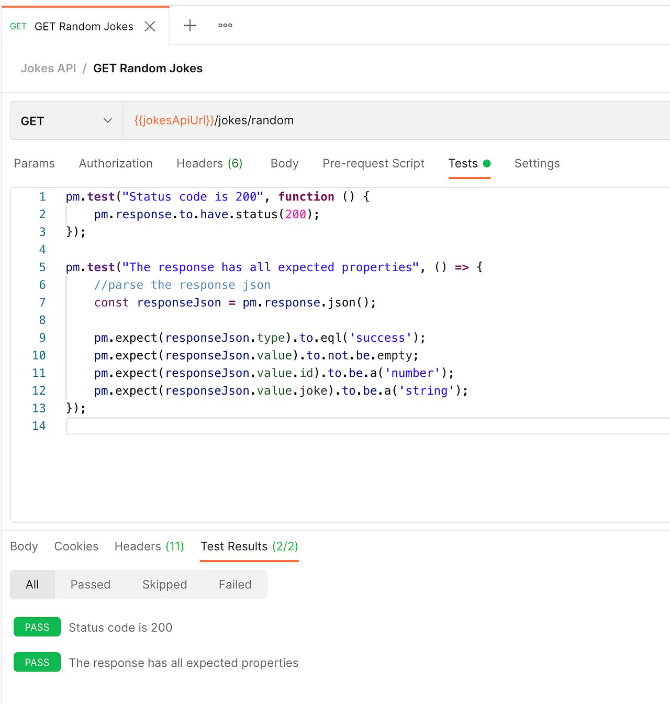Viewport: 670px width, 704px height.
Task: Click the request URL input field
Action: (x=366, y=120)
